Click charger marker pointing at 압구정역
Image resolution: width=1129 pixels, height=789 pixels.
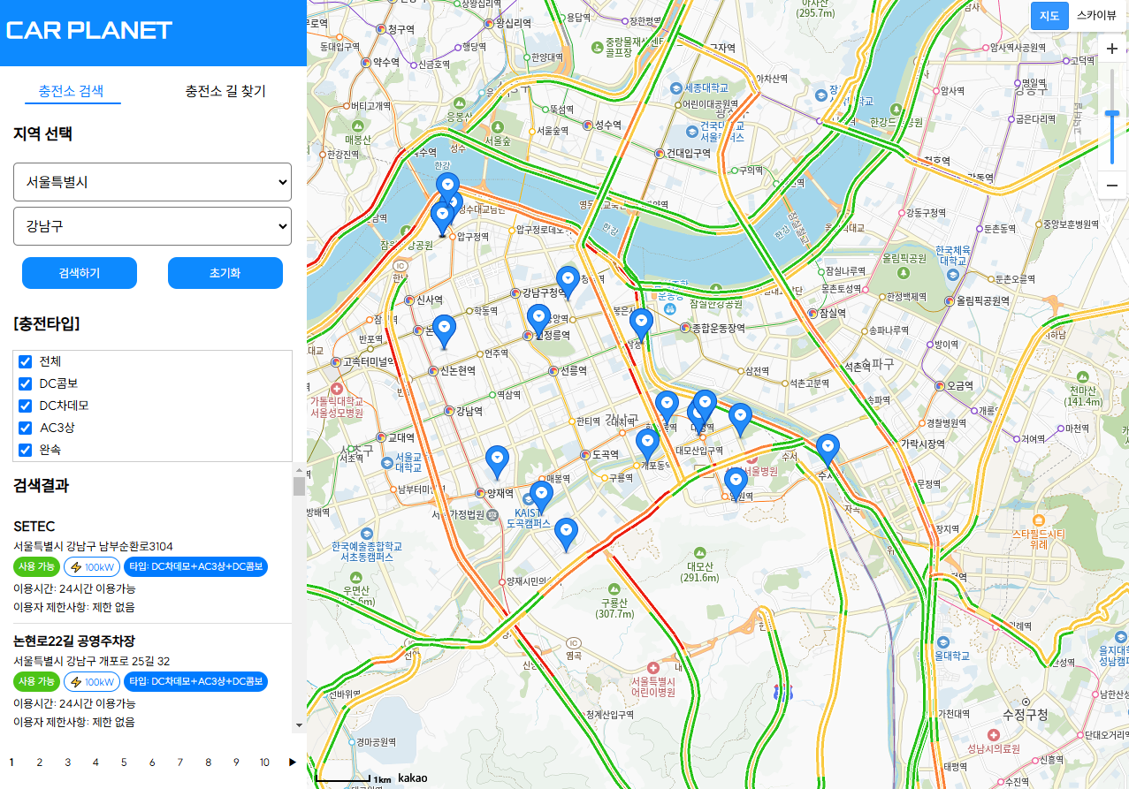(x=442, y=218)
